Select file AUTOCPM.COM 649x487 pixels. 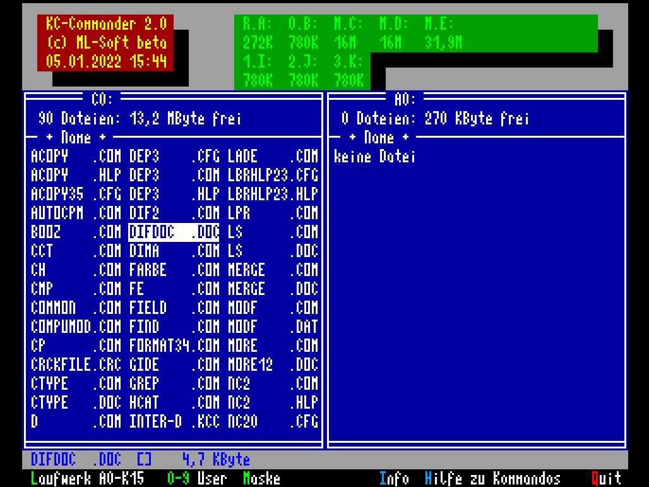click(x=76, y=213)
